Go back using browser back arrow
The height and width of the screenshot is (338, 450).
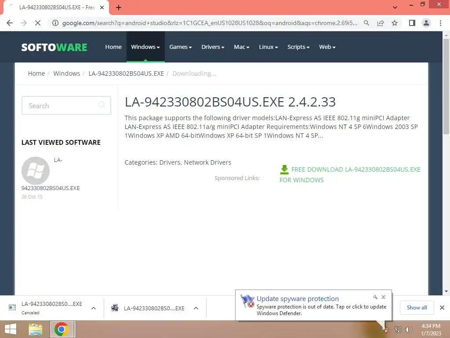tap(10, 23)
